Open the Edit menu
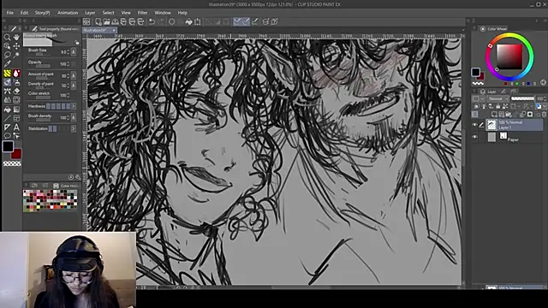548x308 pixels. tap(24, 13)
